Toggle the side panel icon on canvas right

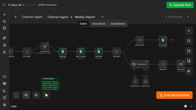(189, 61)
